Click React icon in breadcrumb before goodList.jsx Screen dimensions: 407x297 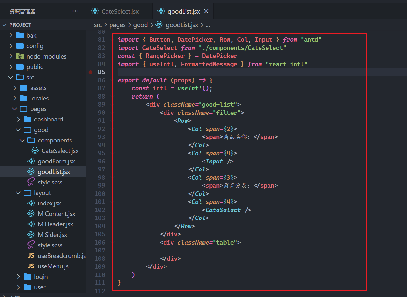click(159, 25)
